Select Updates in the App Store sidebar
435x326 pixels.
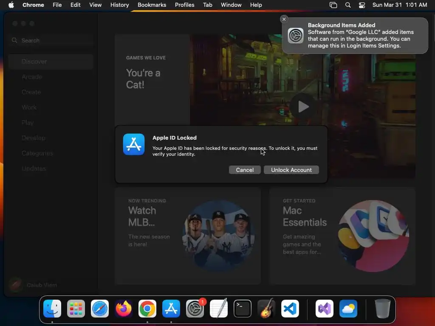tap(51, 168)
